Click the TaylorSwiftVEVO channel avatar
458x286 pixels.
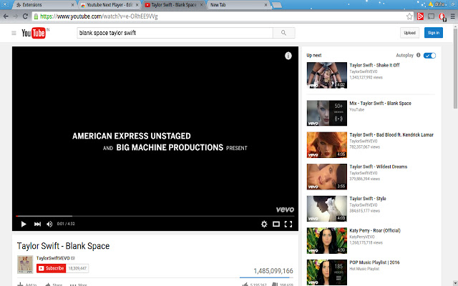pyautogui.click(x=25, y=265)
